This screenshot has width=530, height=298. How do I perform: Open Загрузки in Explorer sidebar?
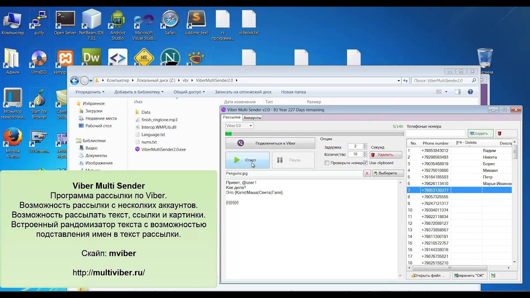click(94, 111)
